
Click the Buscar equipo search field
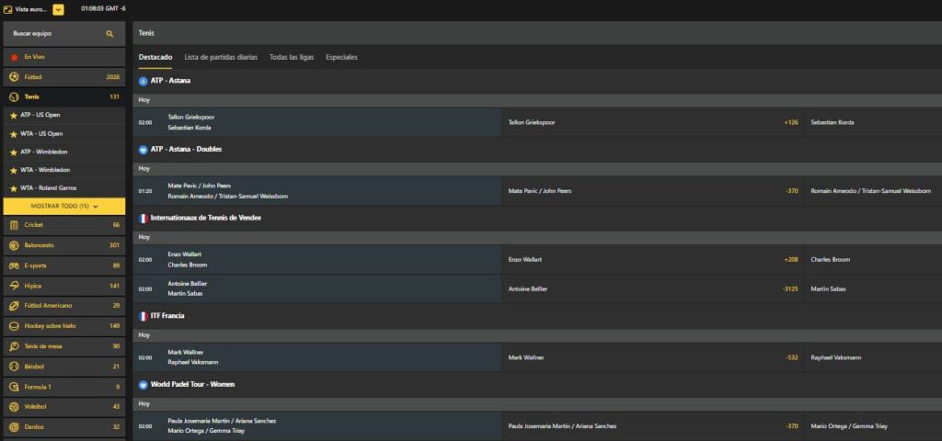55,33
